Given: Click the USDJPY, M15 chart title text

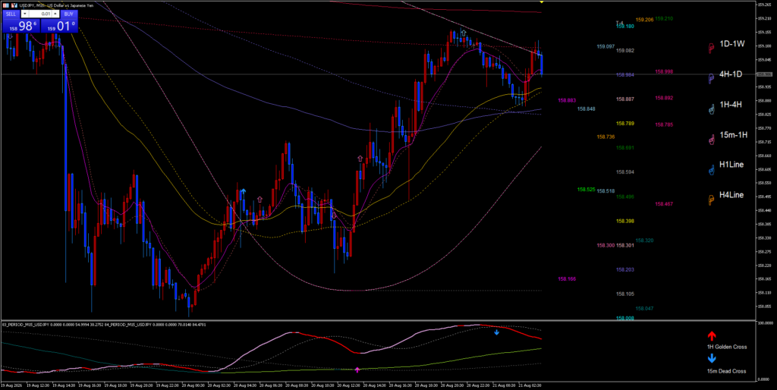Looking at the screenshot, I should [x=56, y=5].
